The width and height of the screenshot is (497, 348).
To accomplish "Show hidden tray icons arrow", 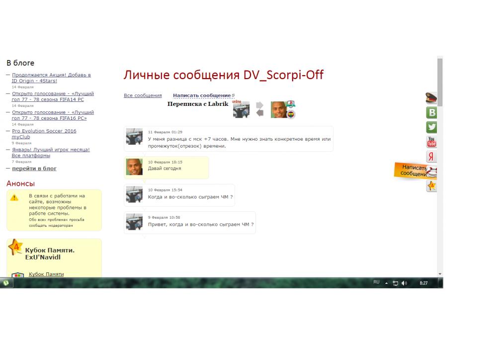I will [x=387, y=283].
